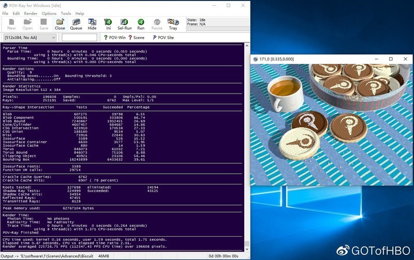Click the Close file toolbar icon
The height and width of the screenshot is (260, 414).
[x=60, y=24]
